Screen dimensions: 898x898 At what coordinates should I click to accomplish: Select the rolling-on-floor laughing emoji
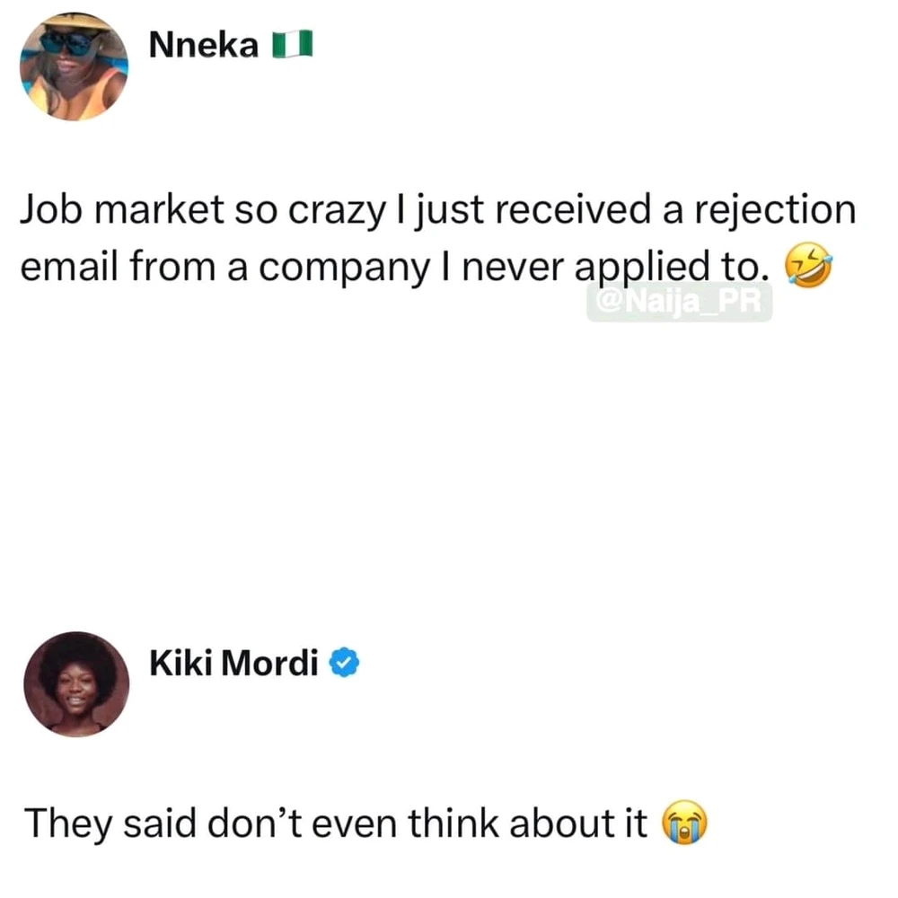coord(808,265)
